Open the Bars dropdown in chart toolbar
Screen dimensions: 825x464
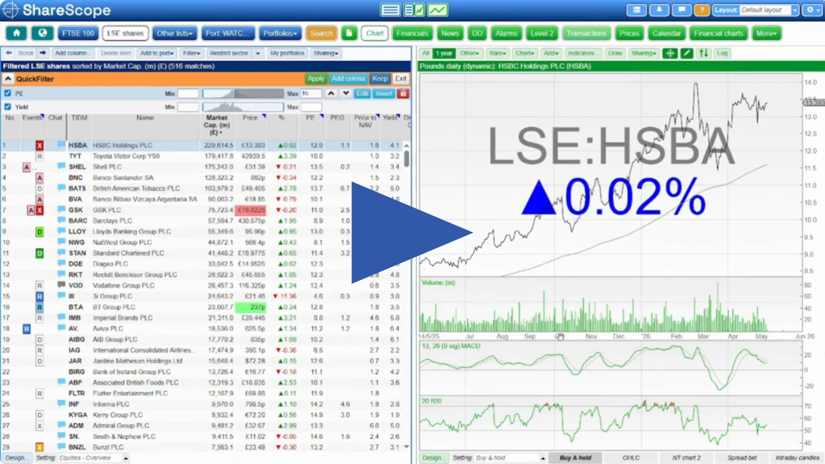498,53
